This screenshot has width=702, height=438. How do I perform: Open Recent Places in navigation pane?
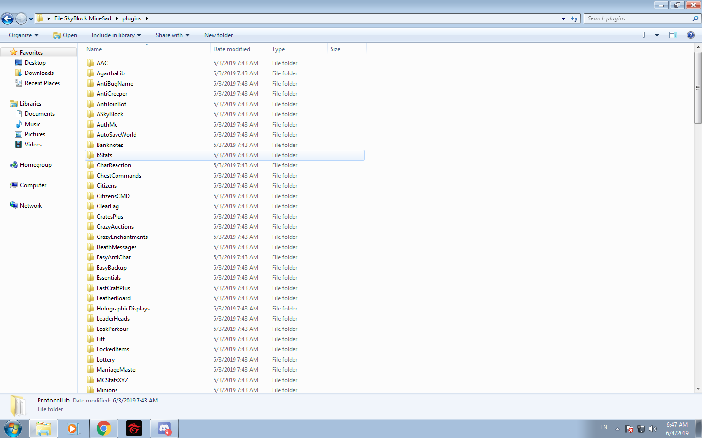point(42,83)
